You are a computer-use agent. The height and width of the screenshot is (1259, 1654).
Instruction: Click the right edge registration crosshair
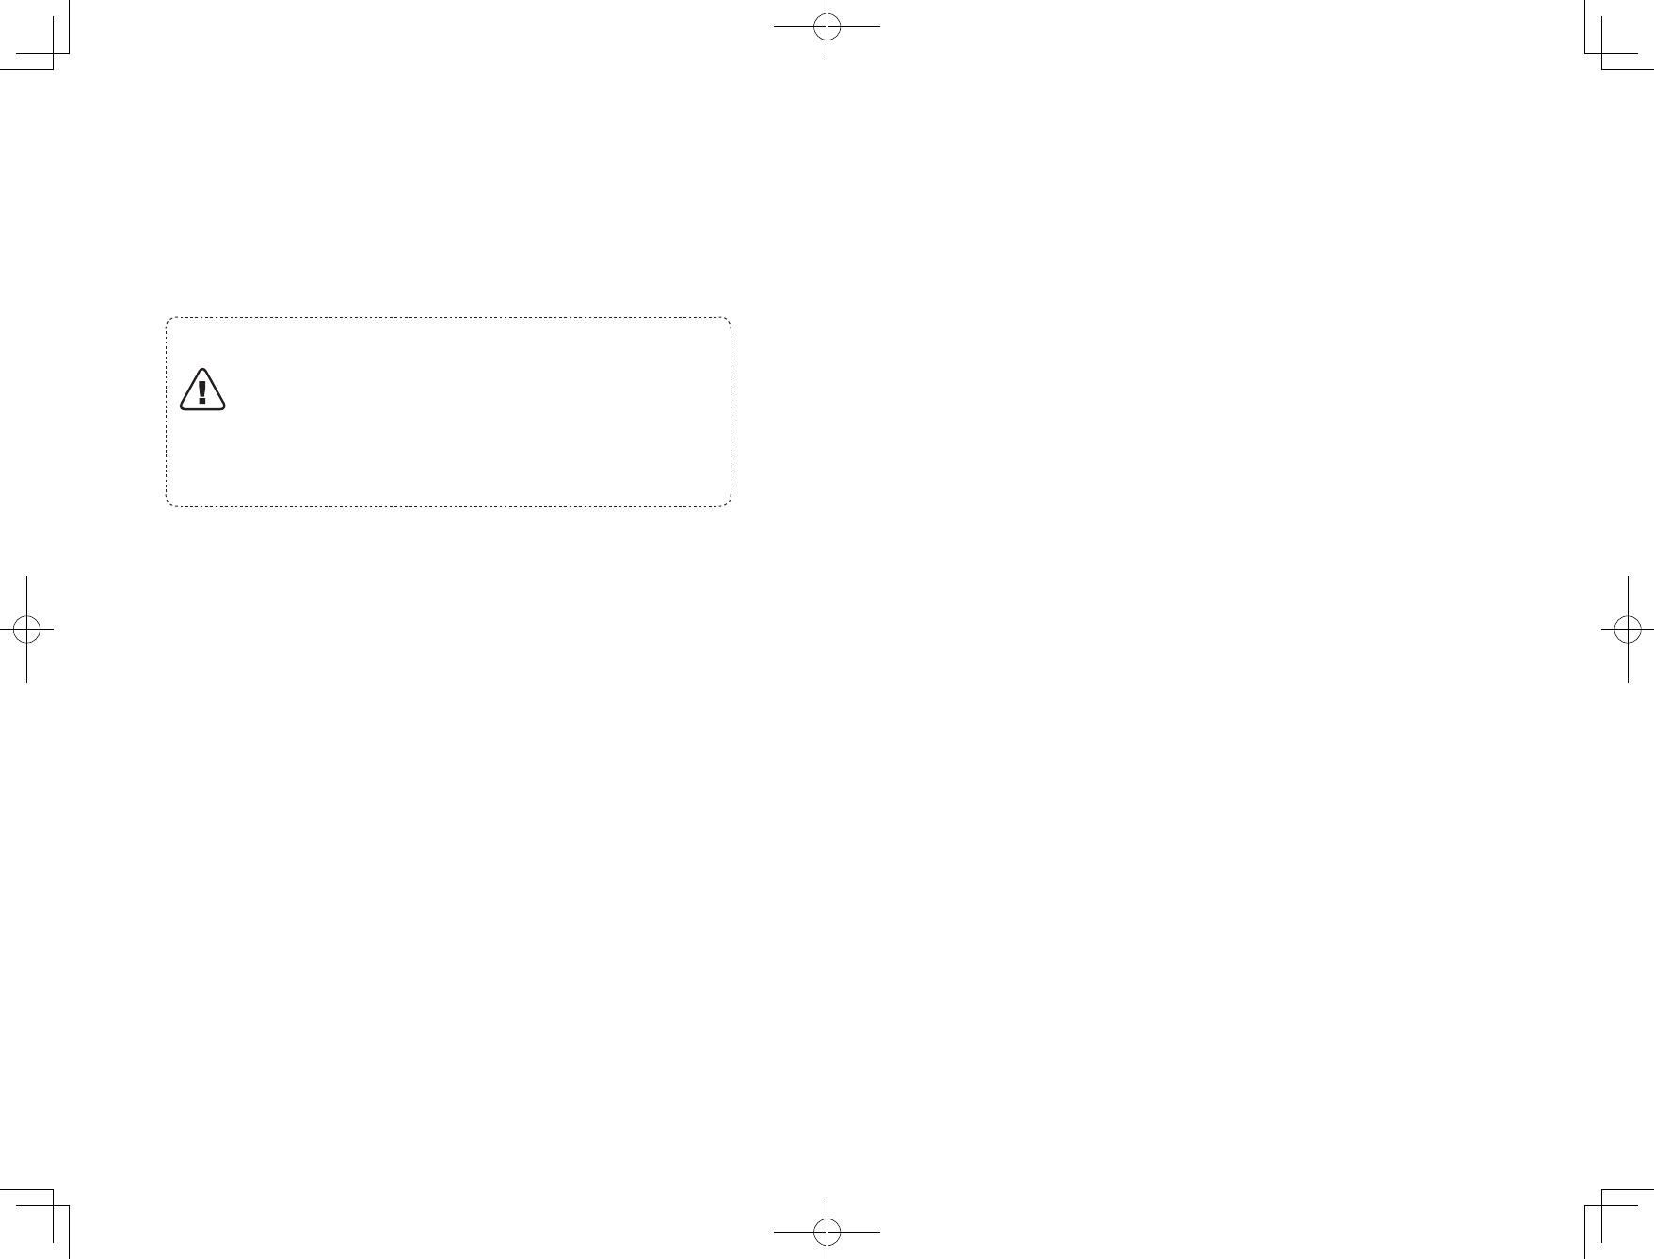click(1627, 629)
